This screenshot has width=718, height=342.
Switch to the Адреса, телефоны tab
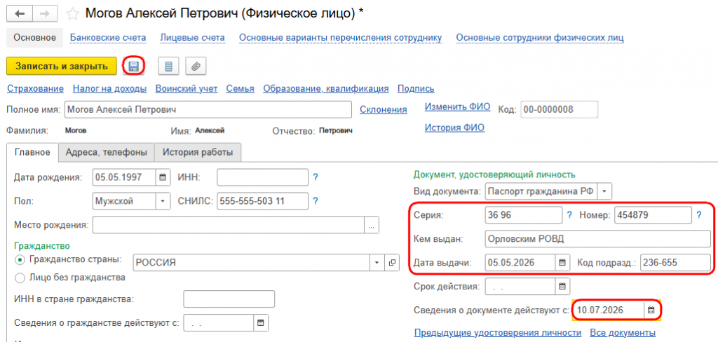click(x=107, y=153)
